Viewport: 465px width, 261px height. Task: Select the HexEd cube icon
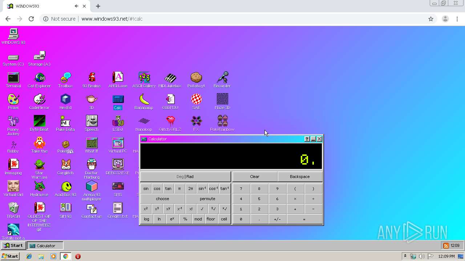click(x=65, y=102)
